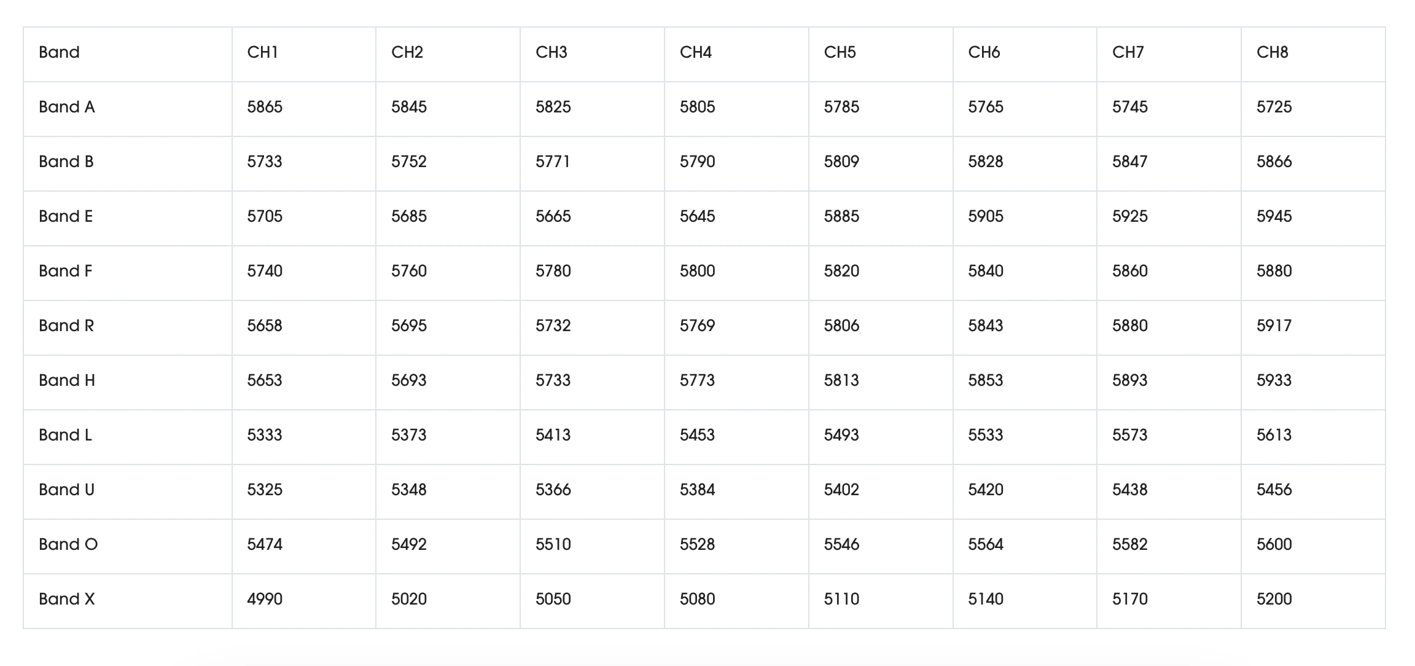1415x666 pixels.
Task: Click the Band F CH7 value 5860
Action: click(1130, 271)
